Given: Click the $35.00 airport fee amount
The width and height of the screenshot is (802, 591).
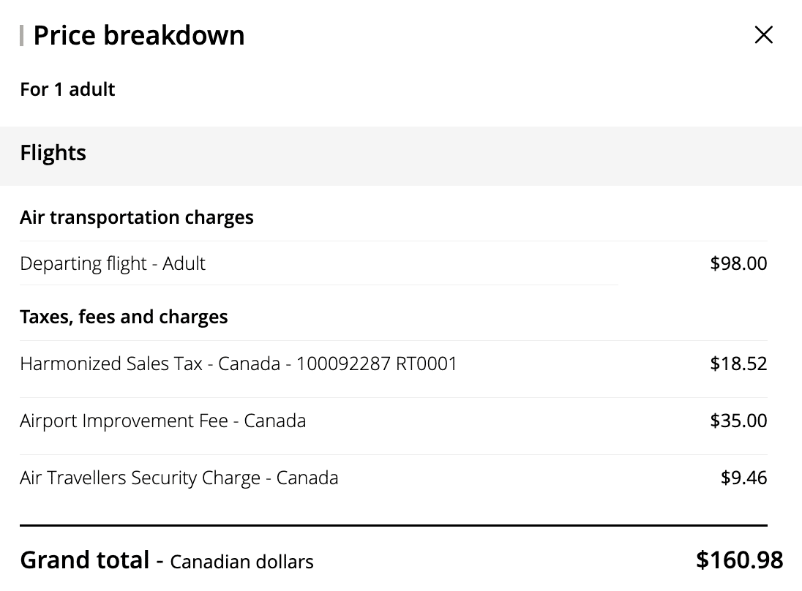Looking at the screenshot, I should coord(738,421).
